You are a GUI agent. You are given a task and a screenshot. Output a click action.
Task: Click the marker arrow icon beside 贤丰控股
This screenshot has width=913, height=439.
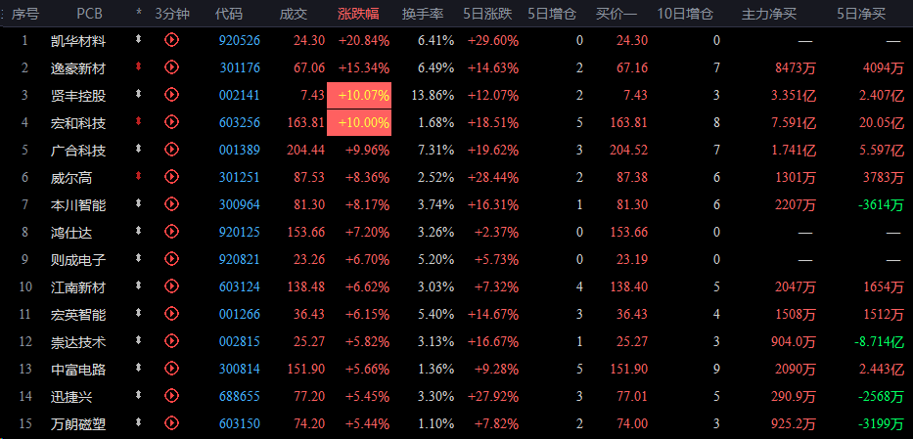138,94
